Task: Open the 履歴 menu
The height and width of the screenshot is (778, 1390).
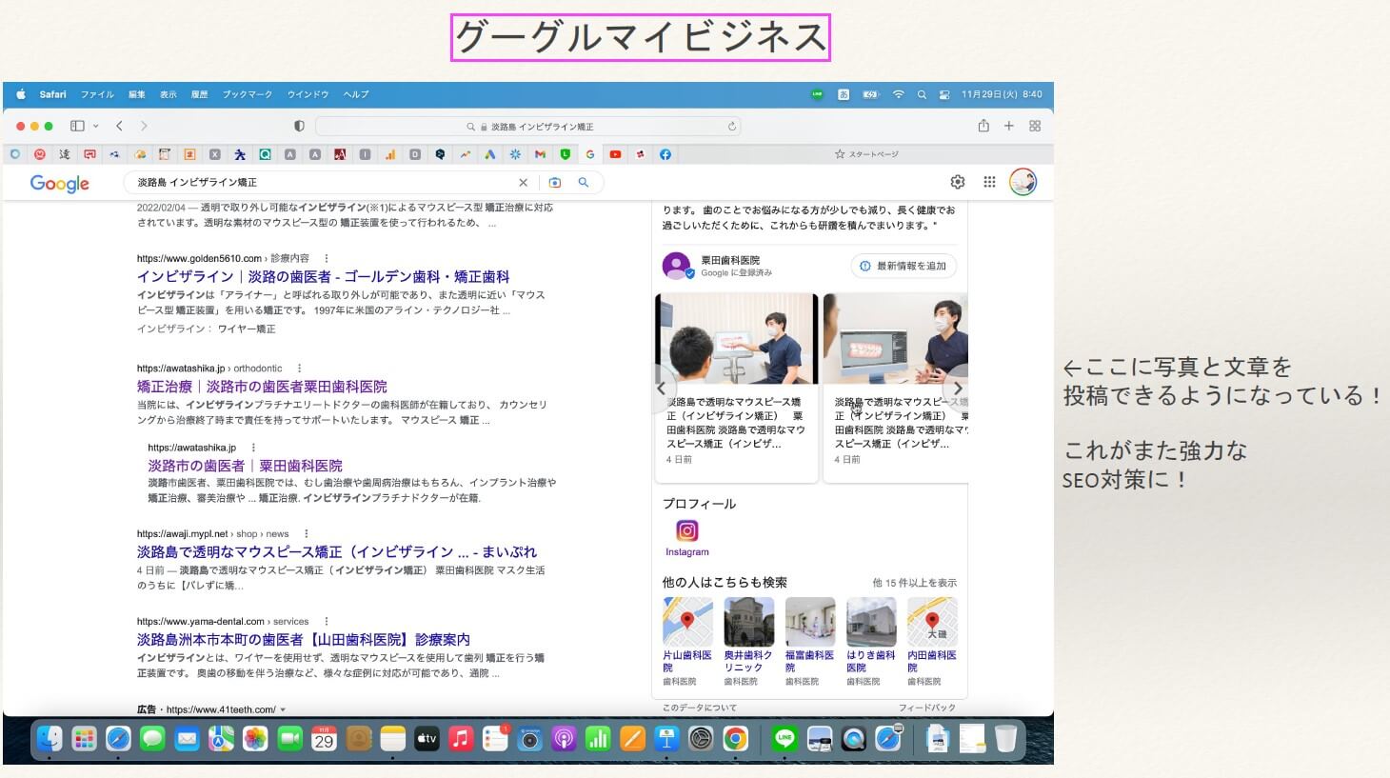Action: point(199,94)
